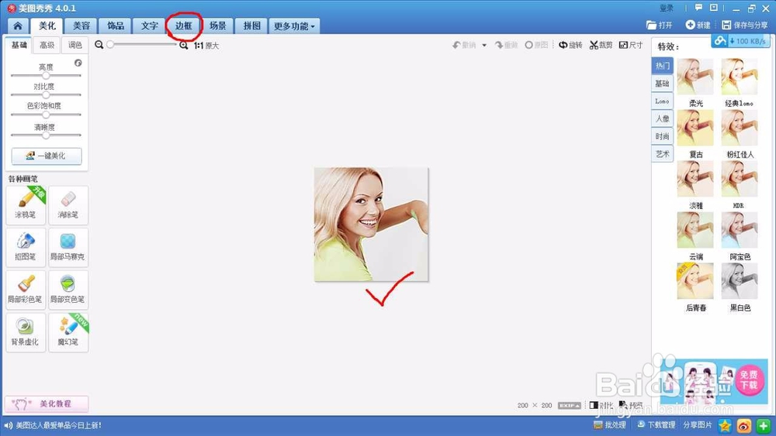The image size is (776, 436).
Task: Select the 背景虚化 background blur tool
Action: (x=26, y=332)
